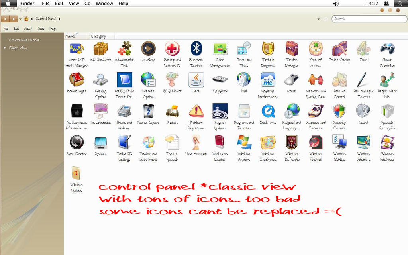Open User Accounts icon
The image size is (408, 255).
pos(196,142)
